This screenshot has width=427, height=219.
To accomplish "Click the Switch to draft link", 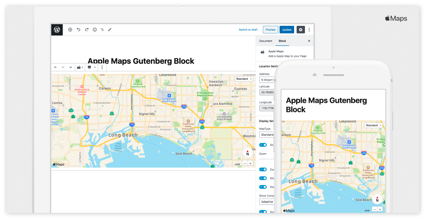I will pyautogui.click(x=248, y=30).
